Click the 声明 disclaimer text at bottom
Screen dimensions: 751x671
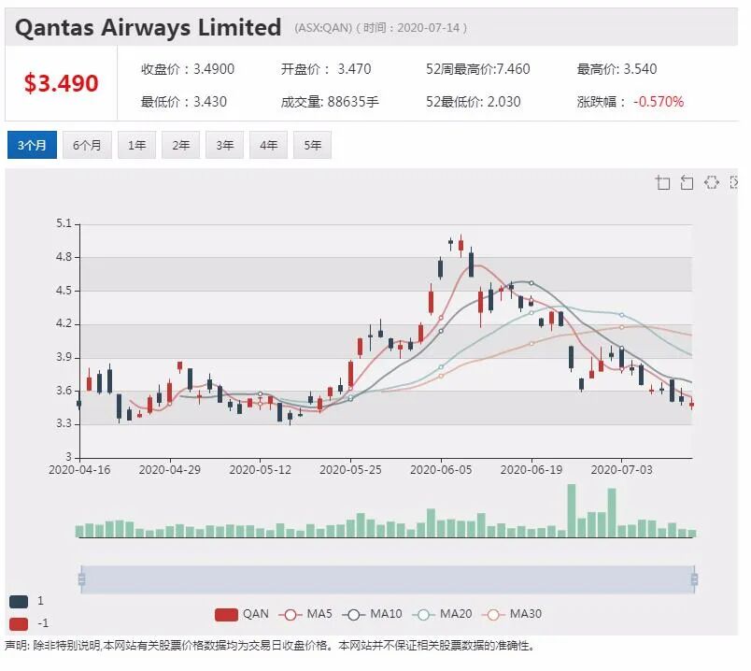click(270, 646)
